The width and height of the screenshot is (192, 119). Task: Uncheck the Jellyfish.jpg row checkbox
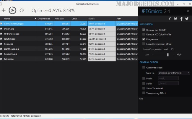pyautogui.click(x=1, y=38)
